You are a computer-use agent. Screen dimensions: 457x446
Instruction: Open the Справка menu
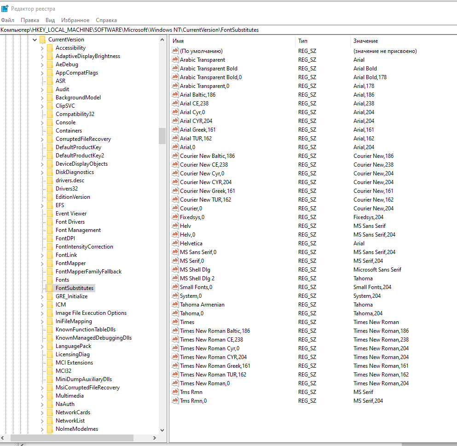[106, 20]
